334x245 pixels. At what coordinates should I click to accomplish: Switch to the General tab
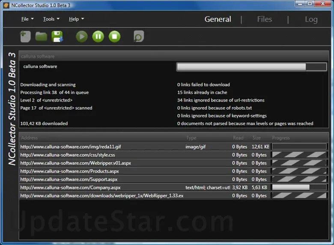click(x=218, y=19)
